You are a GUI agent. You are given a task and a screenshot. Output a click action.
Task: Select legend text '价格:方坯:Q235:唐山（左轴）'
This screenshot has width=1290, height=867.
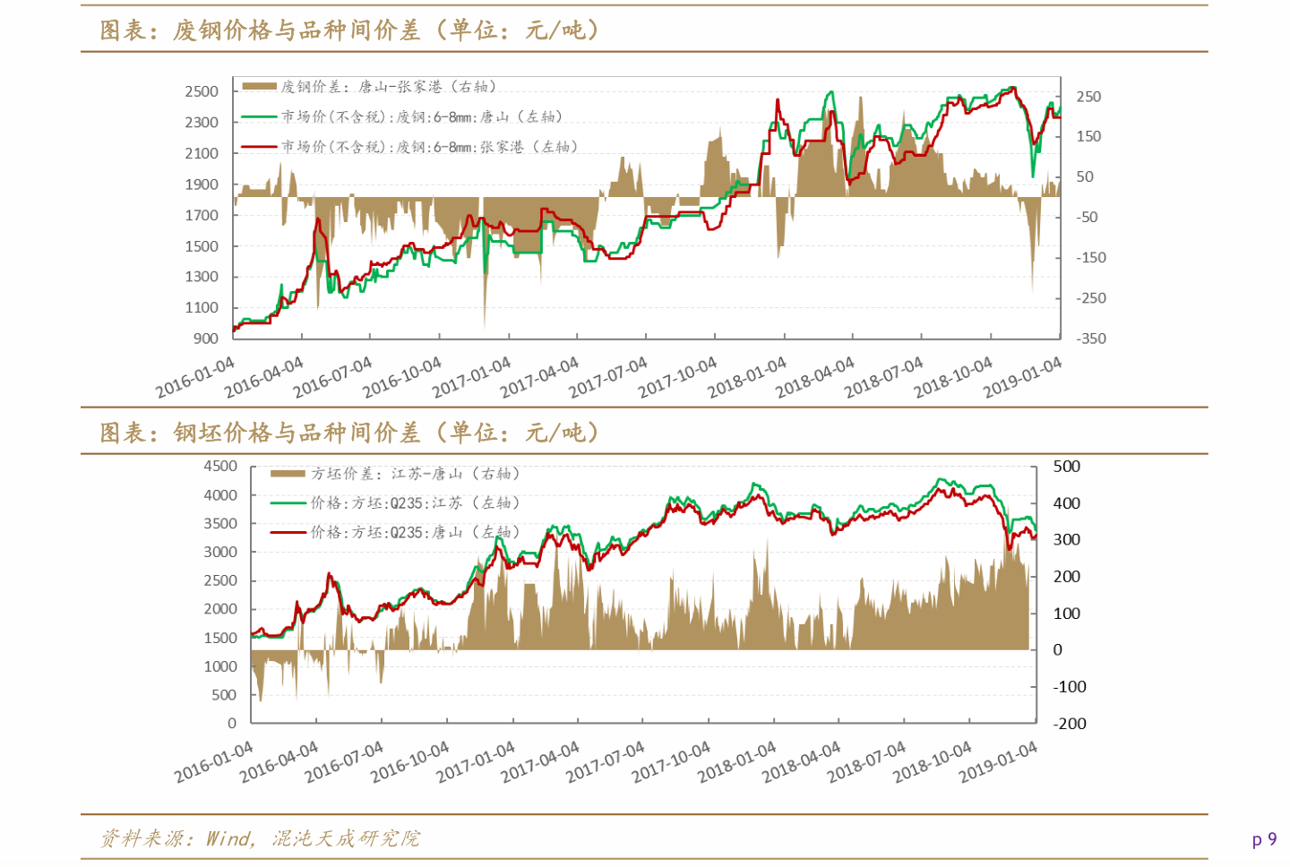(x=415, y=532)
